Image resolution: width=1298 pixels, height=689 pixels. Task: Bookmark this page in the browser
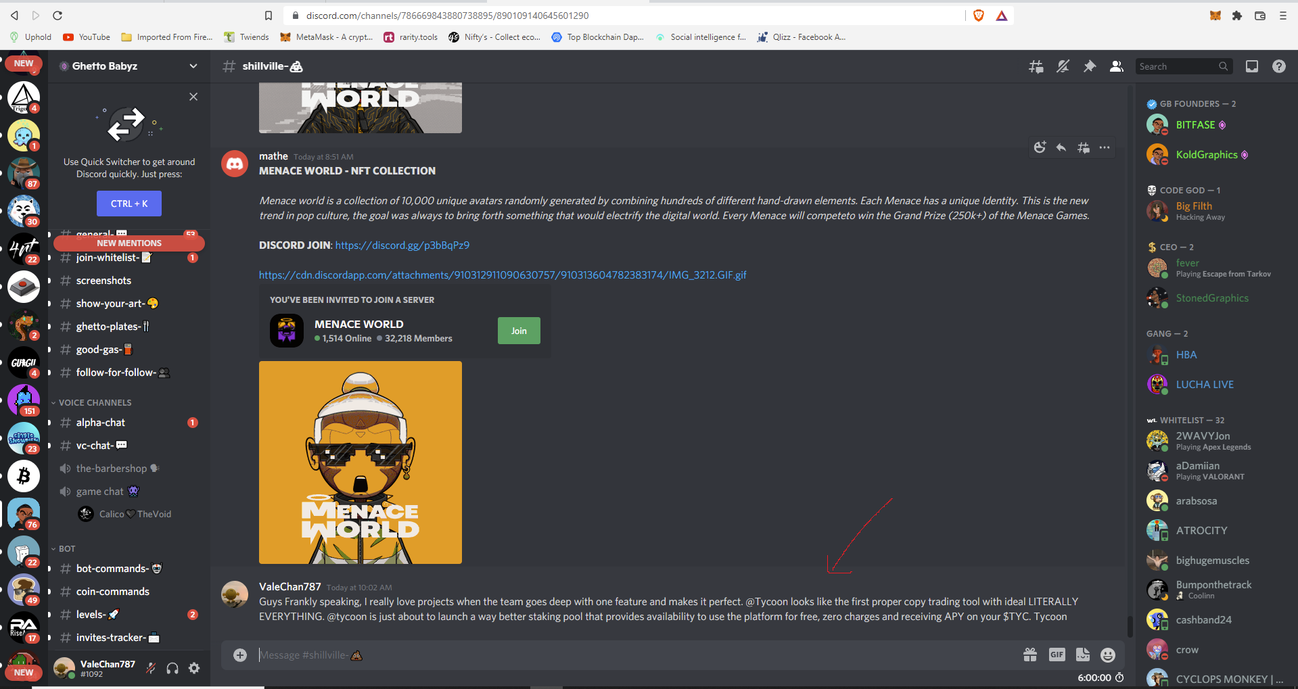(269, 16)
